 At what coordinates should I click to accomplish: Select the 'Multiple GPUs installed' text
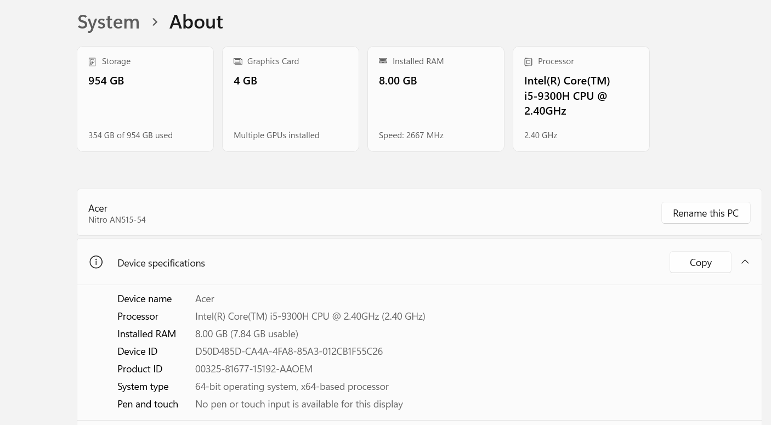click(276, 135)
